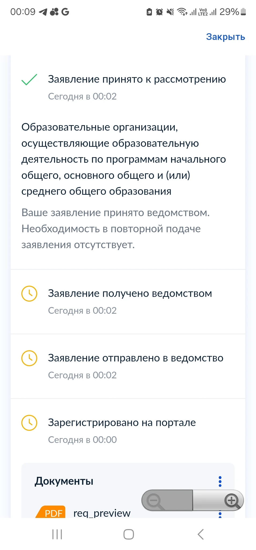256x550 pixels.
Task: Tap Android home navigation button
Action: [x=128, y=534]
